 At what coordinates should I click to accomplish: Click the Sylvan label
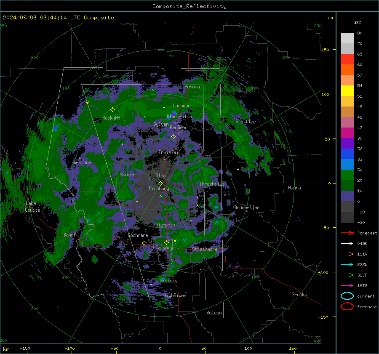point(161,124)
